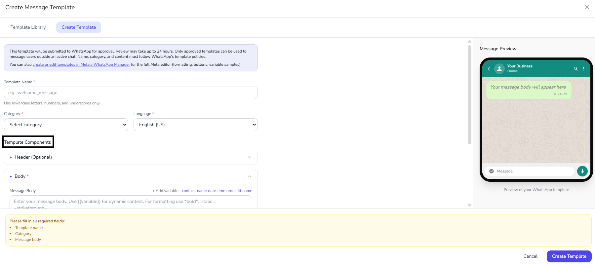Click 'Preview of your WhatsApp template' caption
Screen dimensions: 595x267
coord(536,190)
